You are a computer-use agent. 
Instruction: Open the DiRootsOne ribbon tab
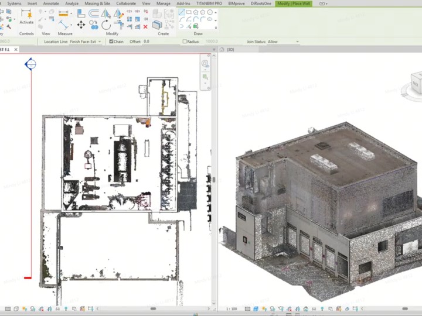pos(261,4)
